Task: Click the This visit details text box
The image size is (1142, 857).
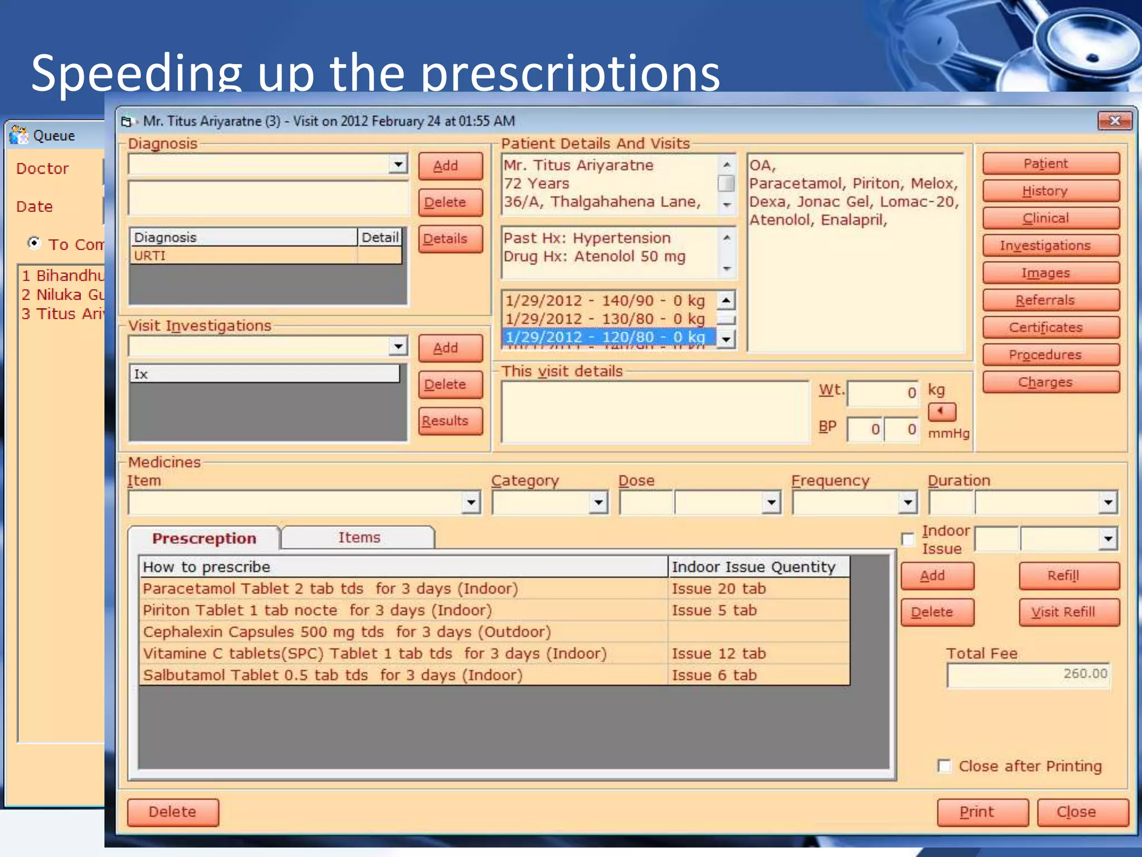Action: [655, 412]
